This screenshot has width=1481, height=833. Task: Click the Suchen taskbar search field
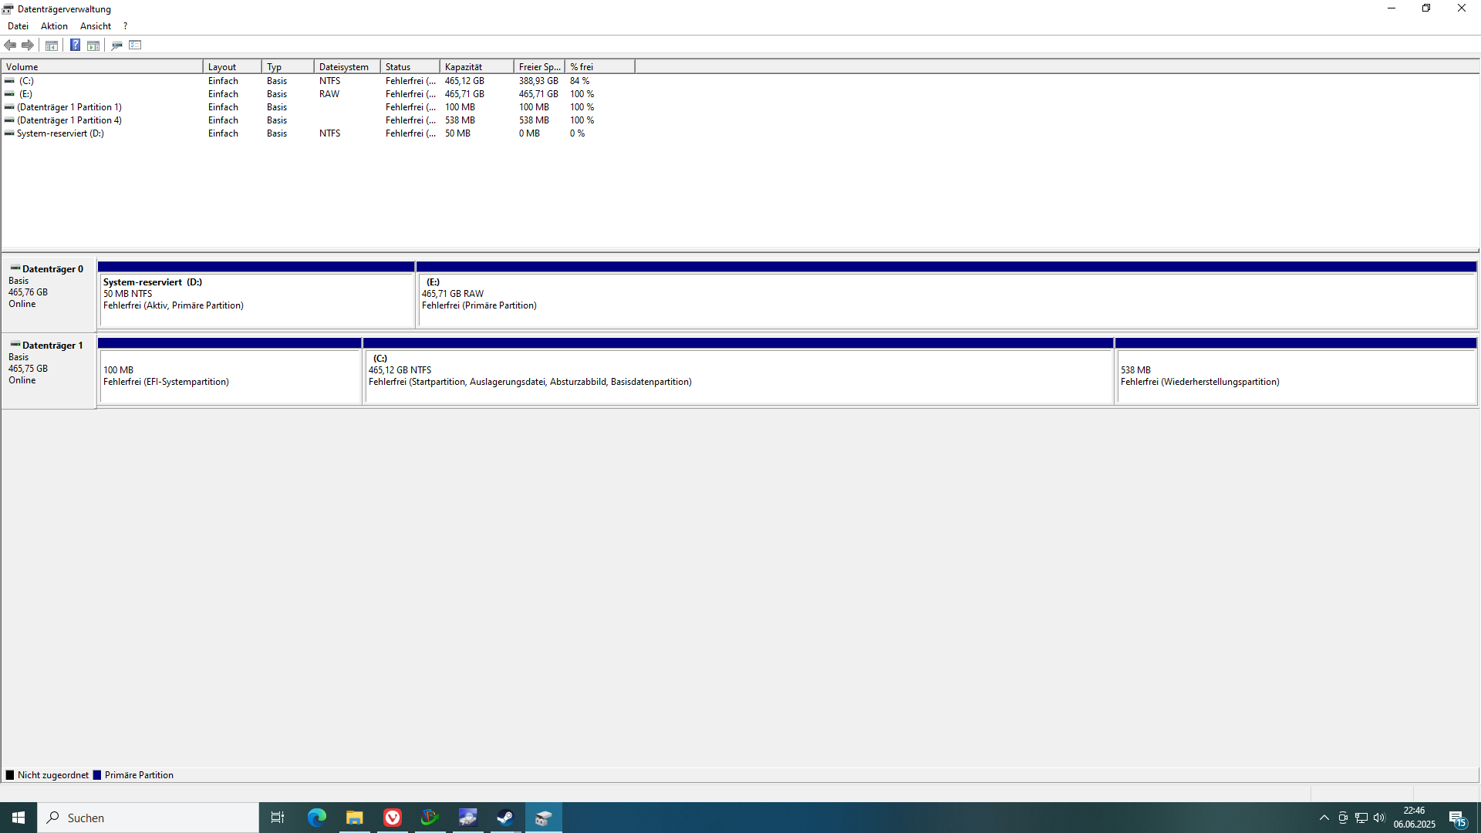click(148, 818)
